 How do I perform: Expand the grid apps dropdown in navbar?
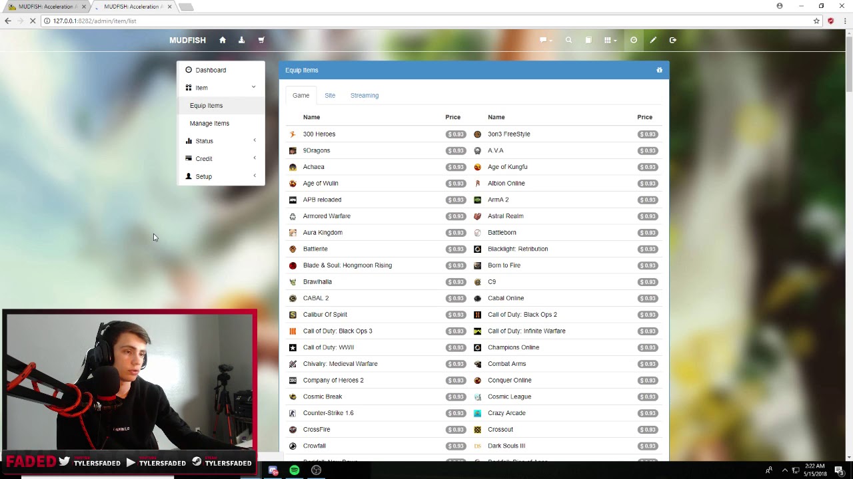[x=610, y=40]
